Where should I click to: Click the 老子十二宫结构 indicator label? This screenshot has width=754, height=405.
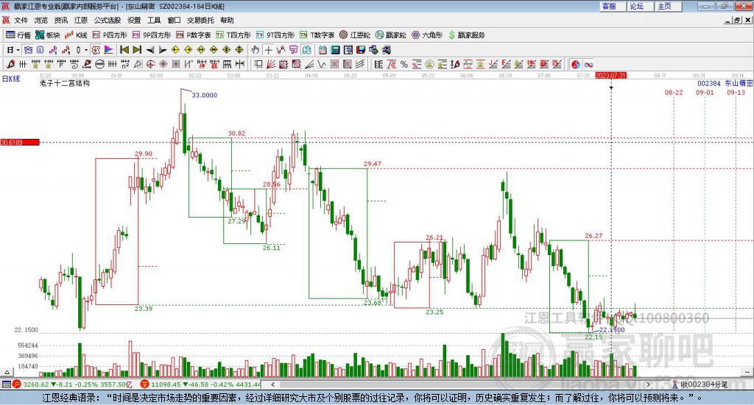click(x=65, y=84)
